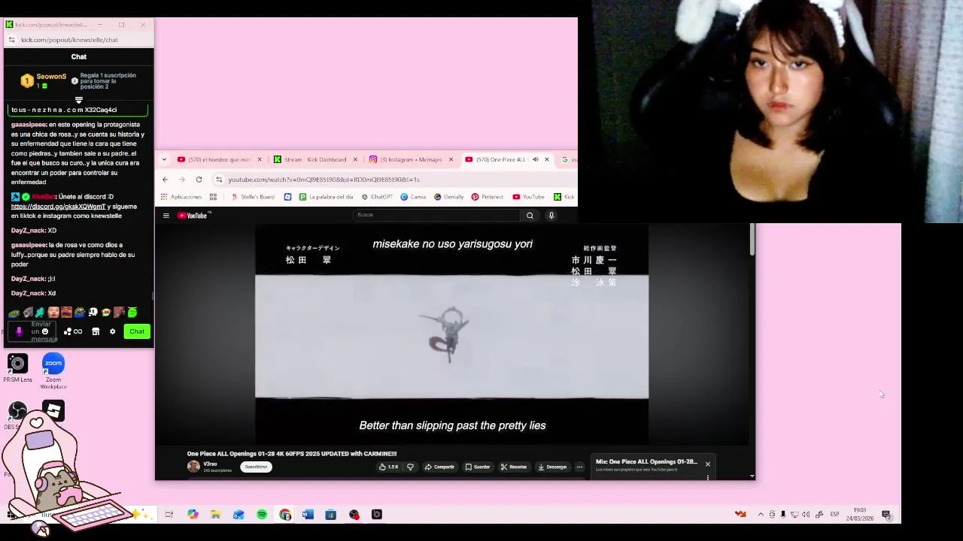This screenshot has height=541, width=963.
Task: Click SeowonS top gifter entry
Action: pyautogui.click(x=44, y=80)
